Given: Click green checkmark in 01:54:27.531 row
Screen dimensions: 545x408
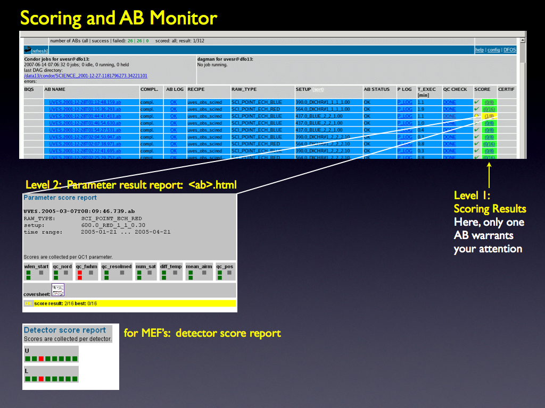Looking at the screenshot, I should tap(476, 130).
